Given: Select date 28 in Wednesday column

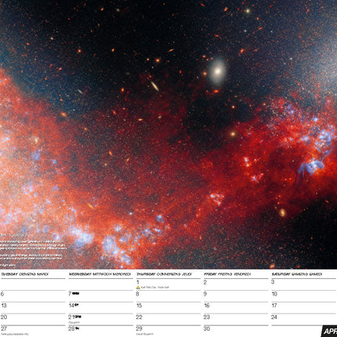Looking at the screenshot, I should point(71,328).
